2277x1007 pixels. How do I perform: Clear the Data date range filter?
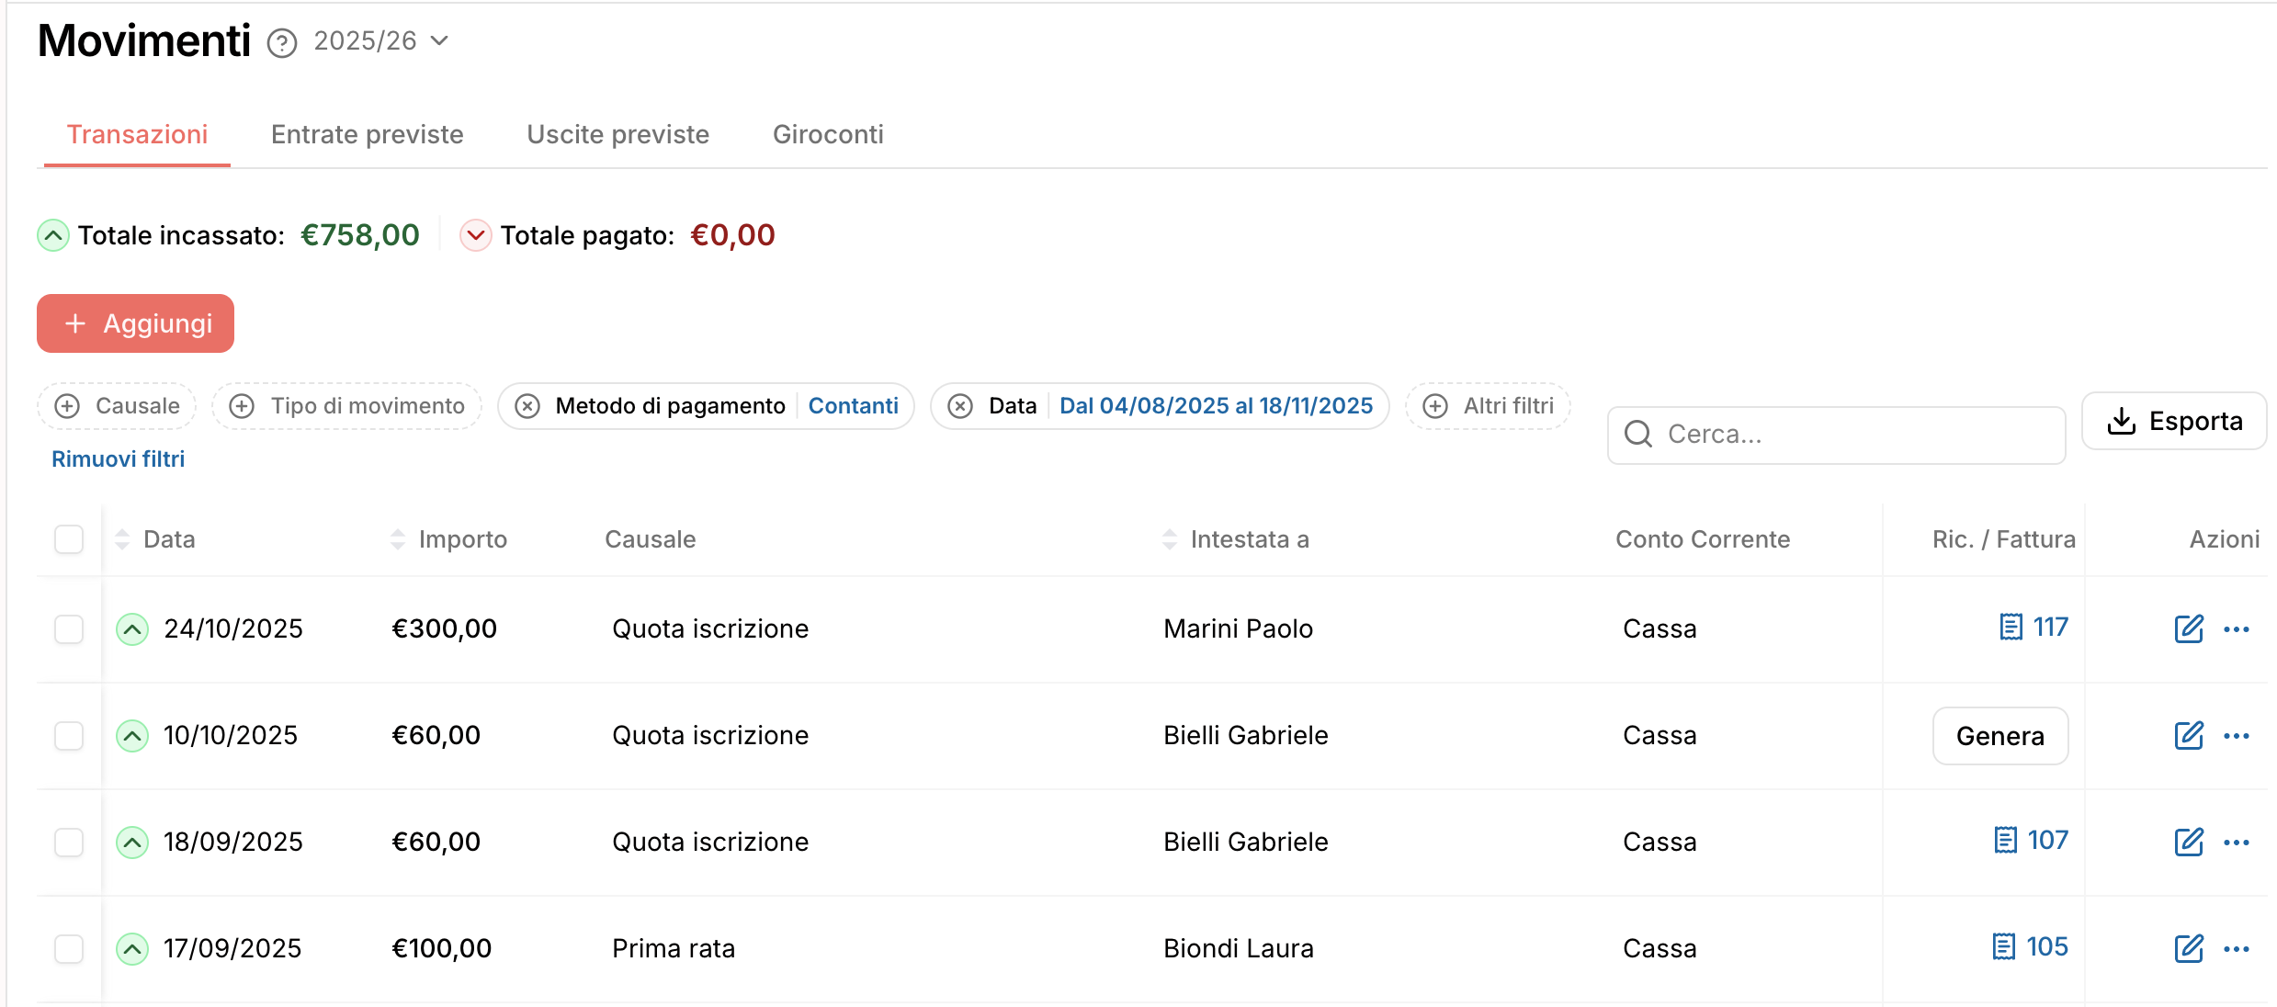[x=960, y=406]
